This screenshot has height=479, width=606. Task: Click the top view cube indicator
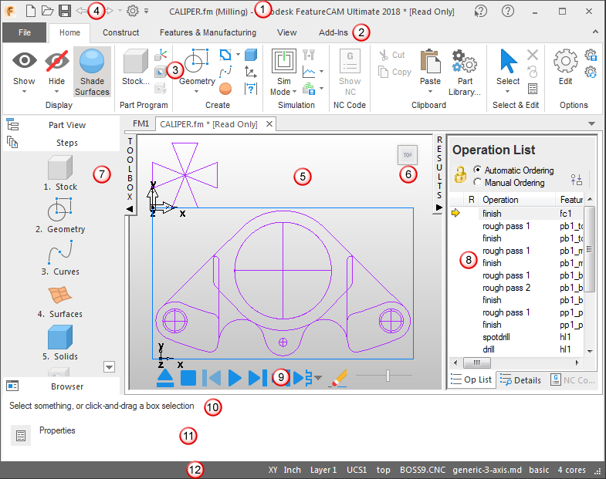coord(408,155)
